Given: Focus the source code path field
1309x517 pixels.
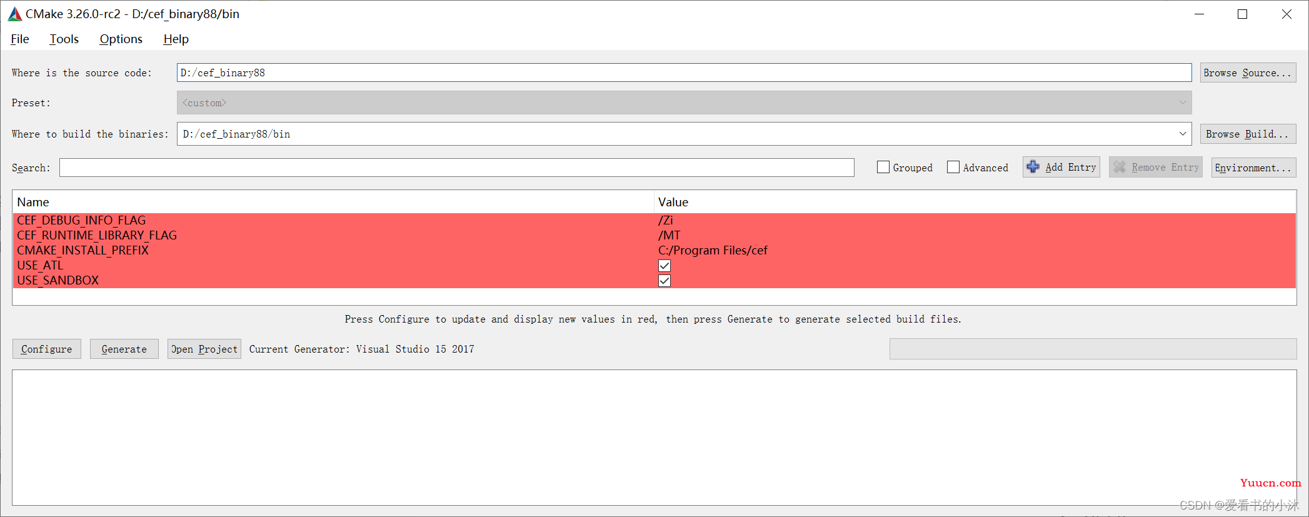Looking at the screenshot, I should [x=684, y=73].
